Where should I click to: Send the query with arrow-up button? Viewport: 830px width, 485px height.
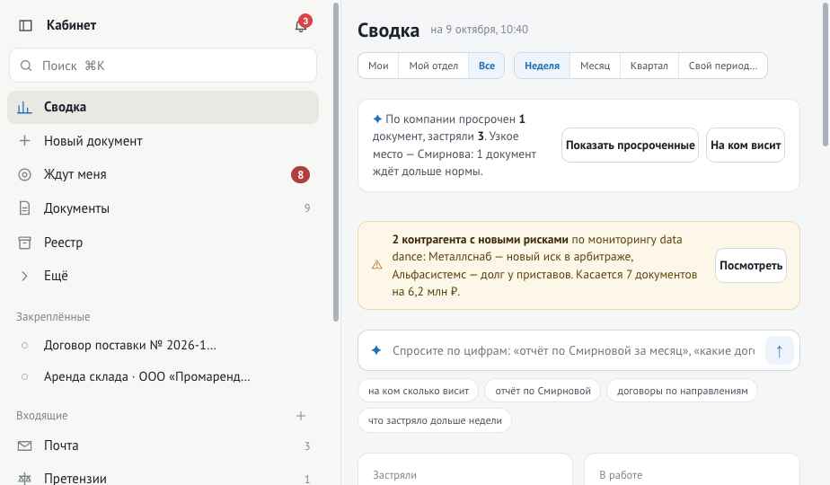click(779, 350)
